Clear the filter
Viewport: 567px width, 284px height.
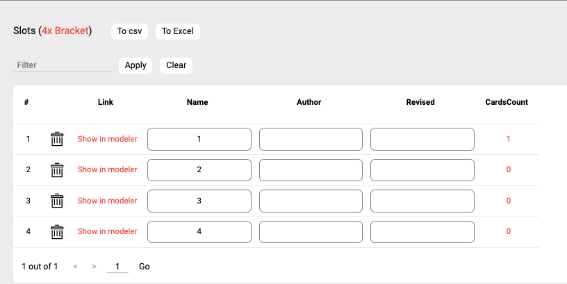(x=176, y=65)
